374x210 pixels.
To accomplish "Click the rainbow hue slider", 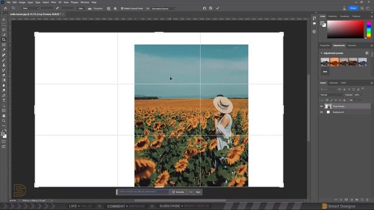I will (x=369, y=29).
